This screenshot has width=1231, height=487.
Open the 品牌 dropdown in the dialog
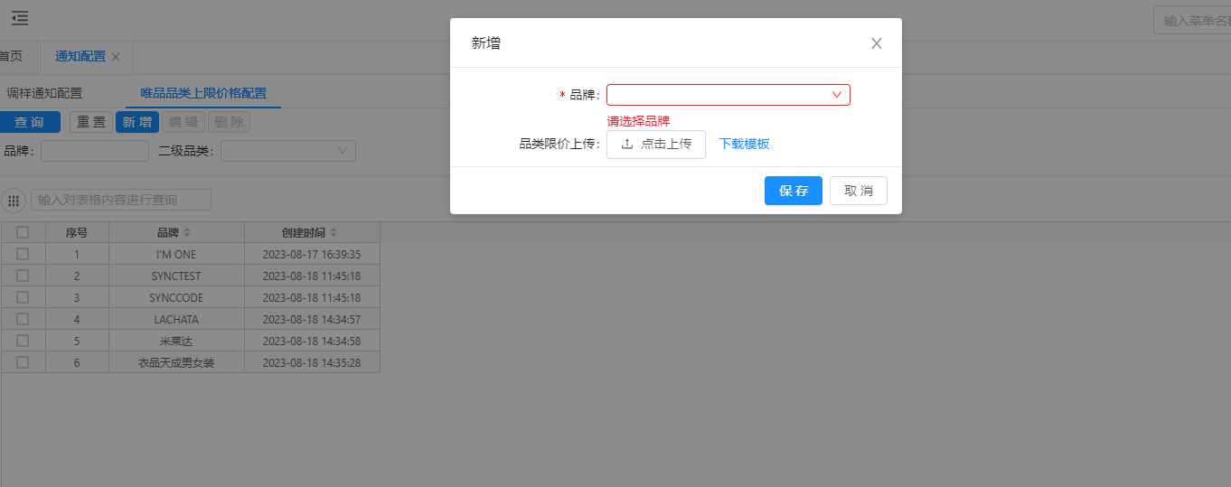pyautogui.click(x=728, y=95)
